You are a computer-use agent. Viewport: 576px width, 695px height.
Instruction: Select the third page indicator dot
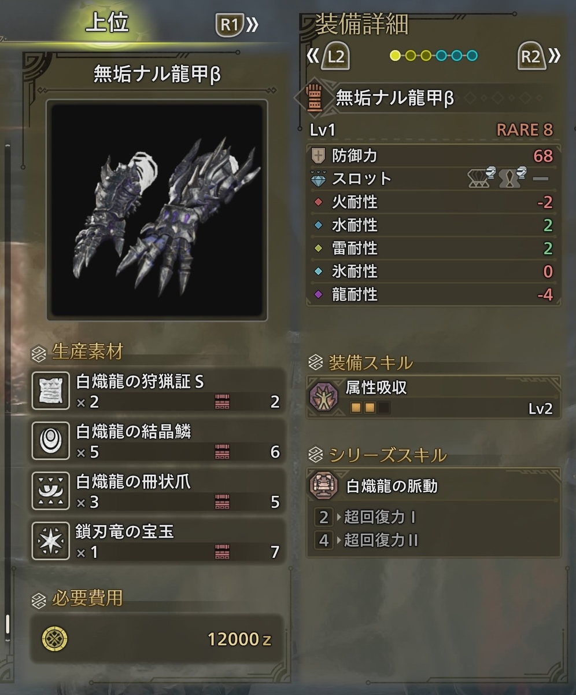(x=426, y=56)
